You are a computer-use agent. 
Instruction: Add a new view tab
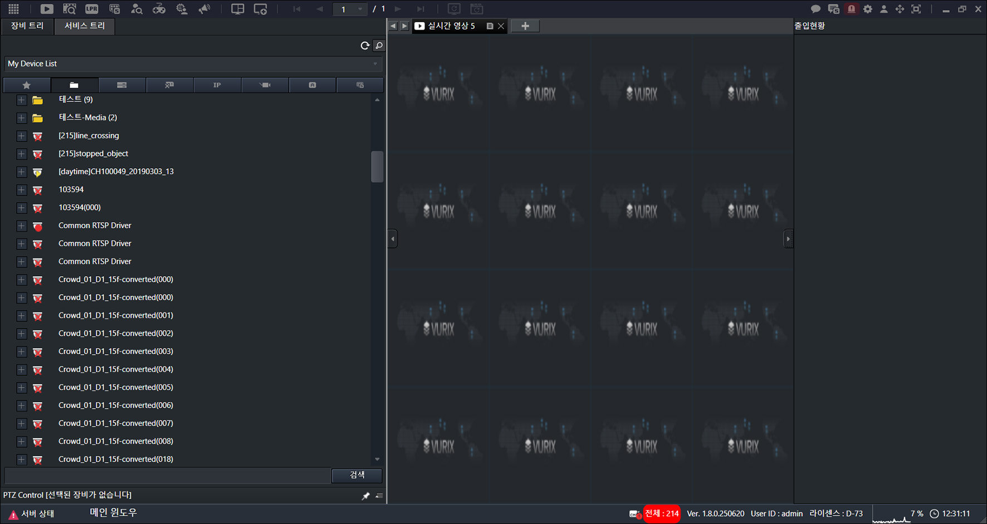[525, 26]
